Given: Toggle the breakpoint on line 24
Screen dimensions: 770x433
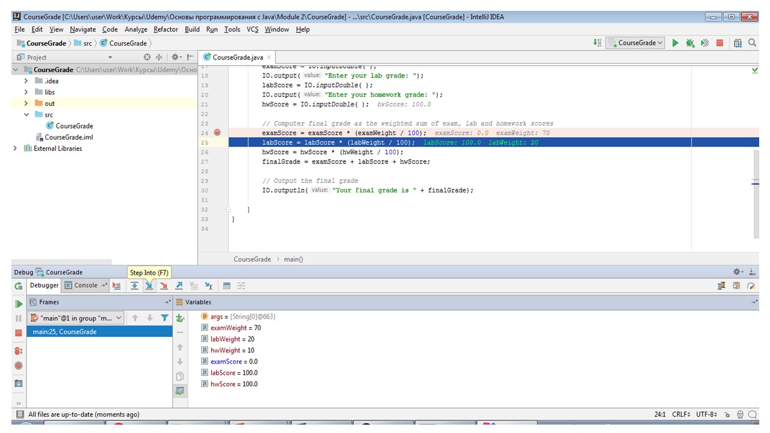Looking at the screenshot, I should pos(217,133).
